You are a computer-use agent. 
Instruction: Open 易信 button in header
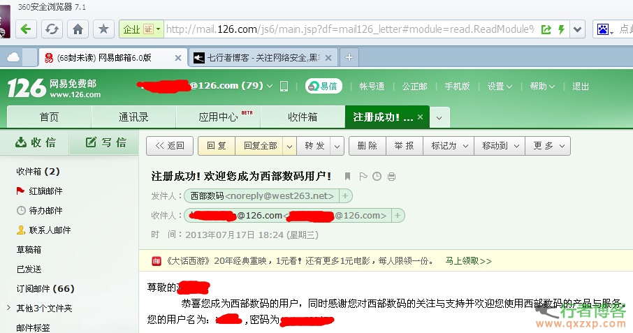point(323,86)
